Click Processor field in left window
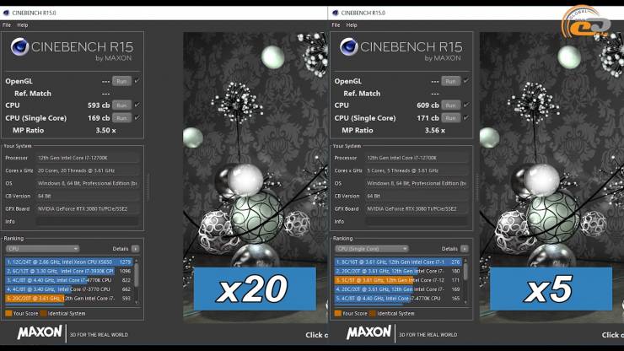The image size is (624, 351). coord(88,158)
